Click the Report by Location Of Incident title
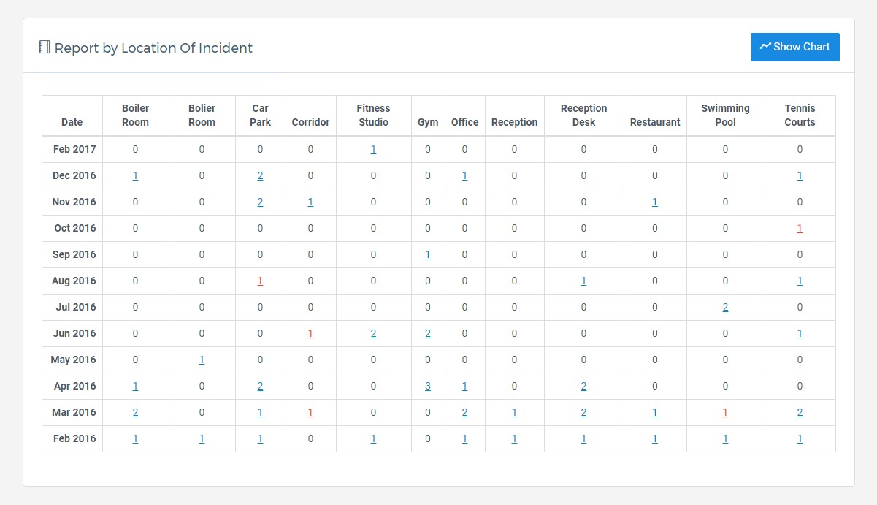 tap(153, 48)
